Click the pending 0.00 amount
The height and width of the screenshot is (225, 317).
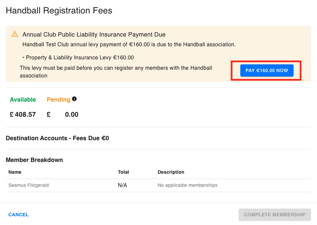[72, 115]
